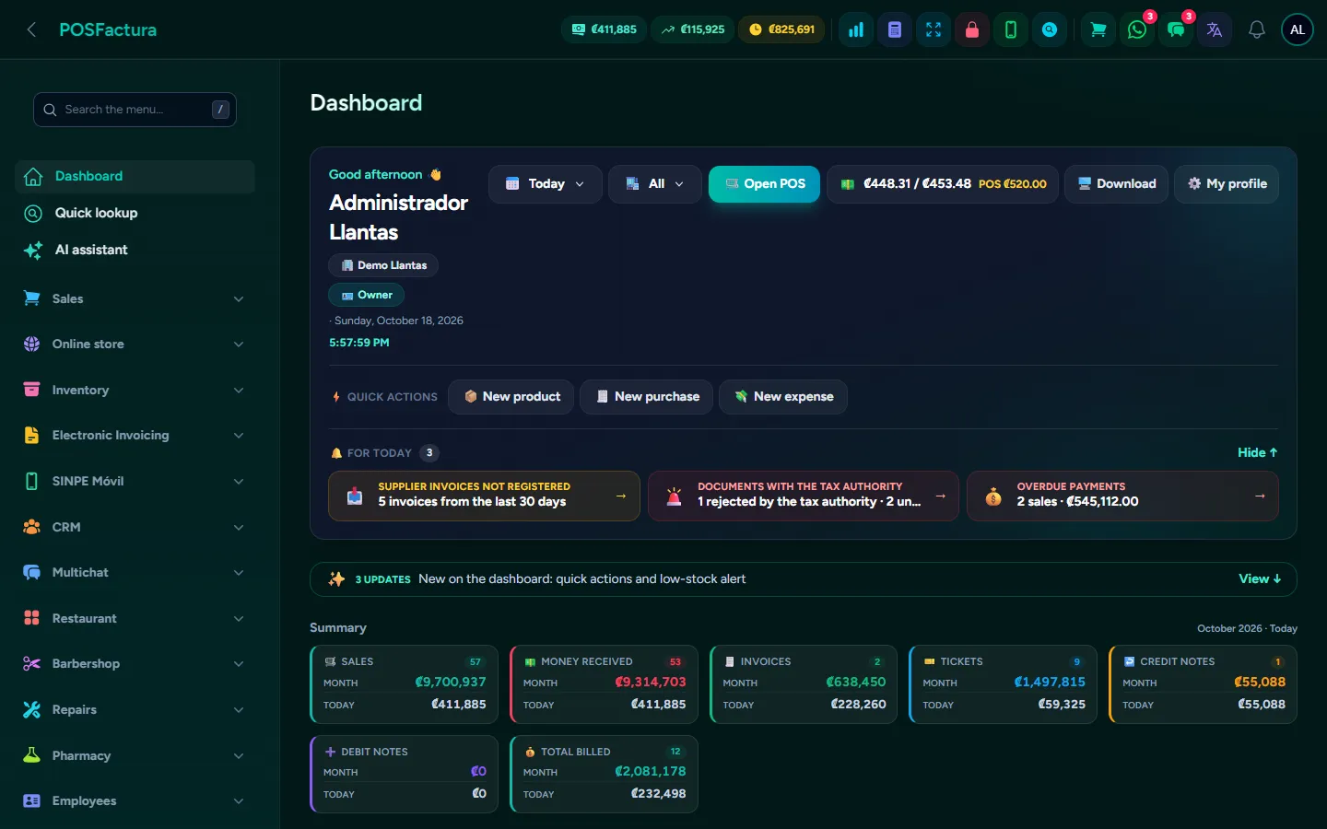
Task: Click the €411,885 sales pill
Action: pyautogui.click(x=605, y=29)
